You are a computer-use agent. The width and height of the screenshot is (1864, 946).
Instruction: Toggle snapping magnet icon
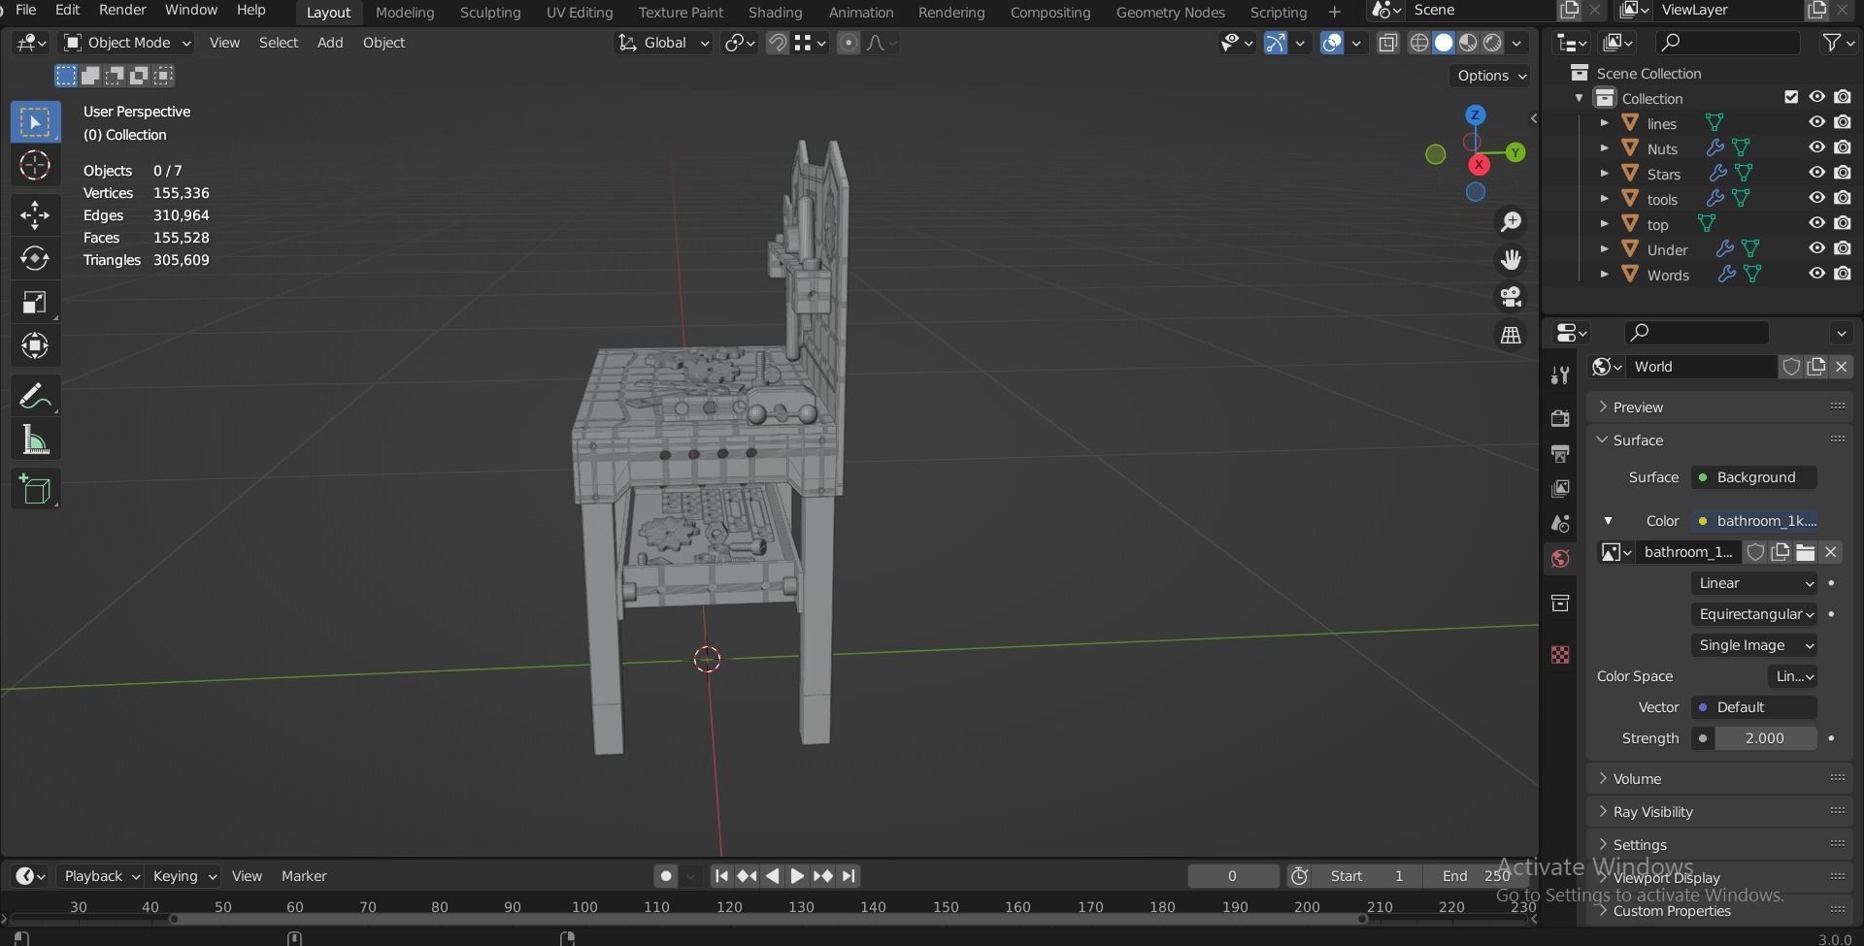click(x=777, y=43)
